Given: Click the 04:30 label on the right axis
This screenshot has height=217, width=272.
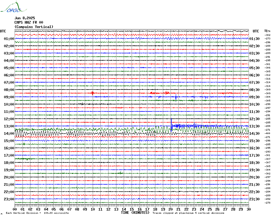Looking at the screenshot, I should 254,61.
